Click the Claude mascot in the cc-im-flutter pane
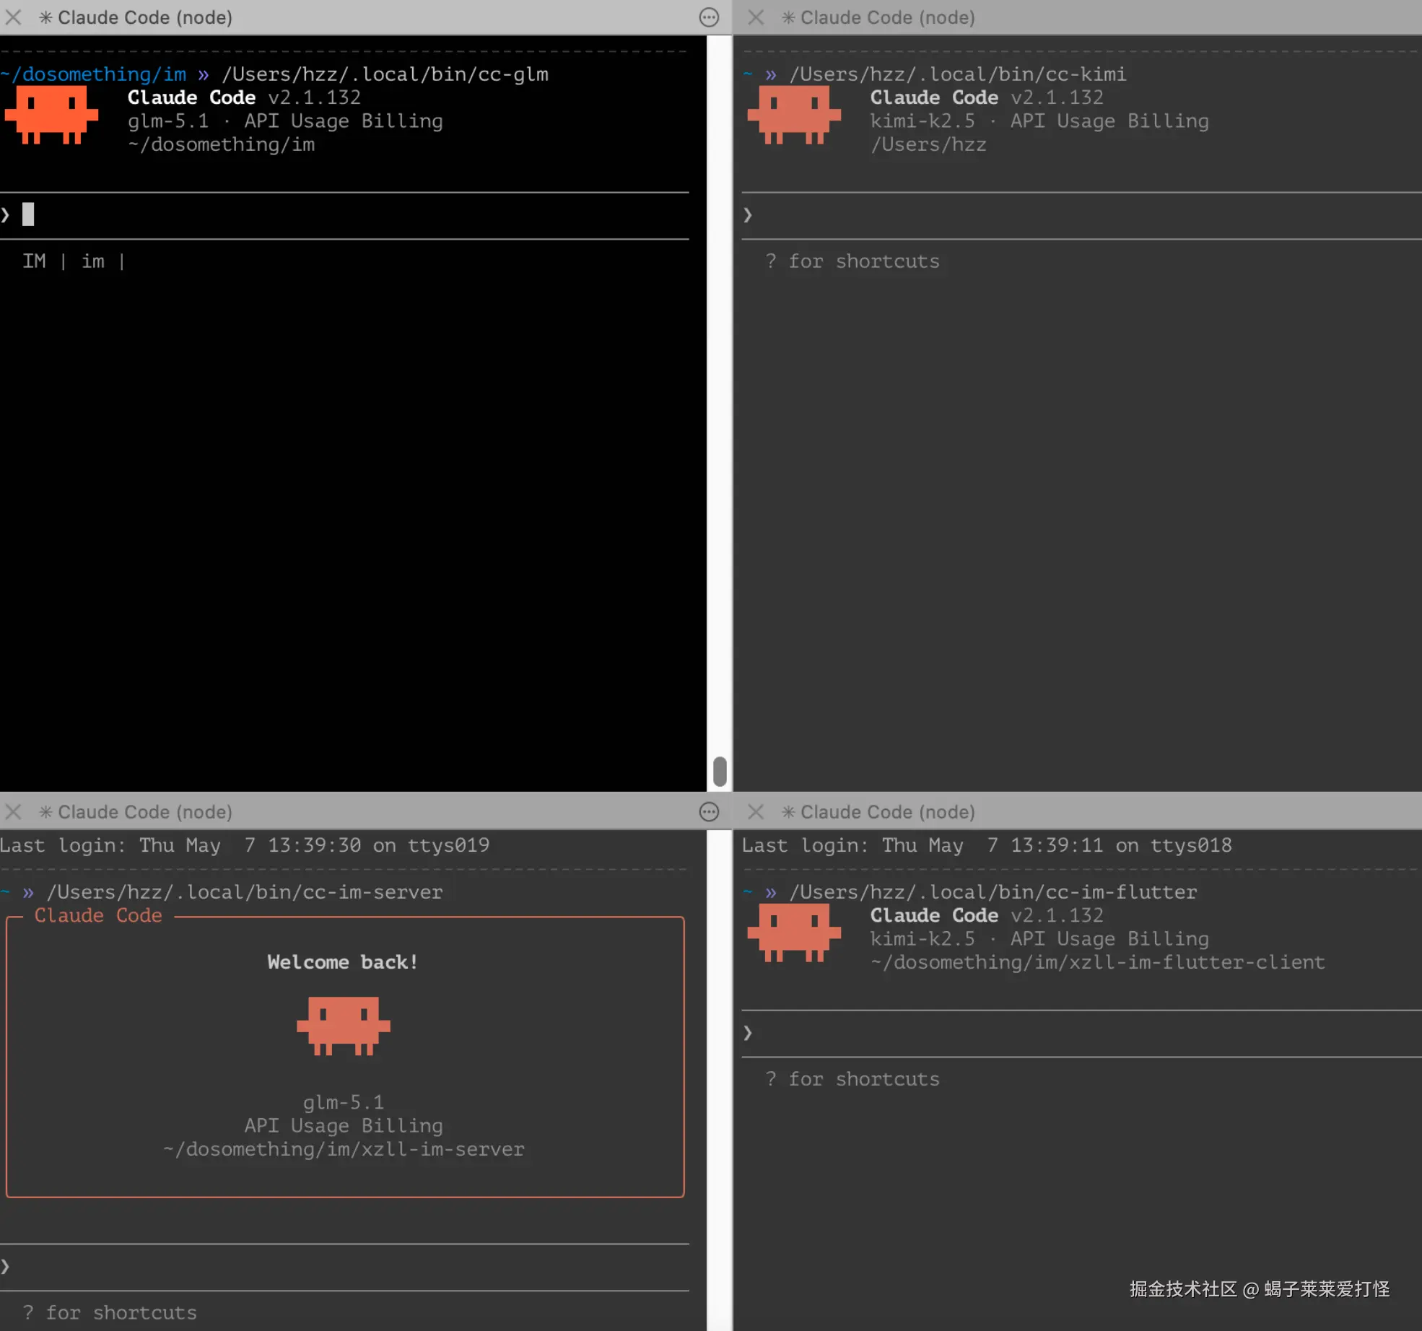This screenshot has width=1422, height=1331. (794, 933)
